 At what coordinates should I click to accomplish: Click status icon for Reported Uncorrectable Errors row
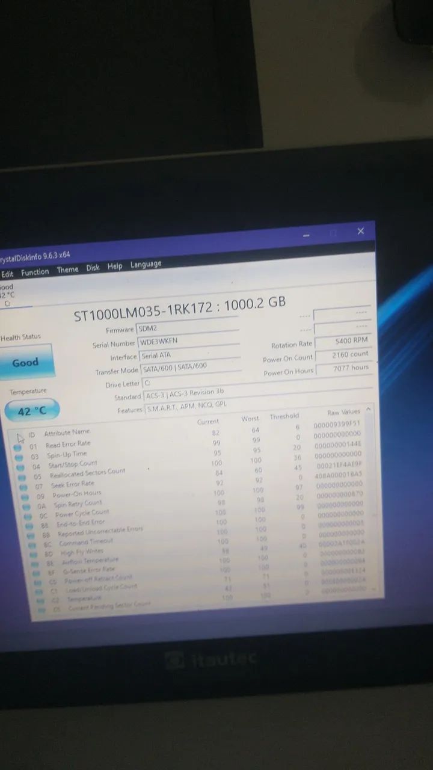tap(30, 535)
